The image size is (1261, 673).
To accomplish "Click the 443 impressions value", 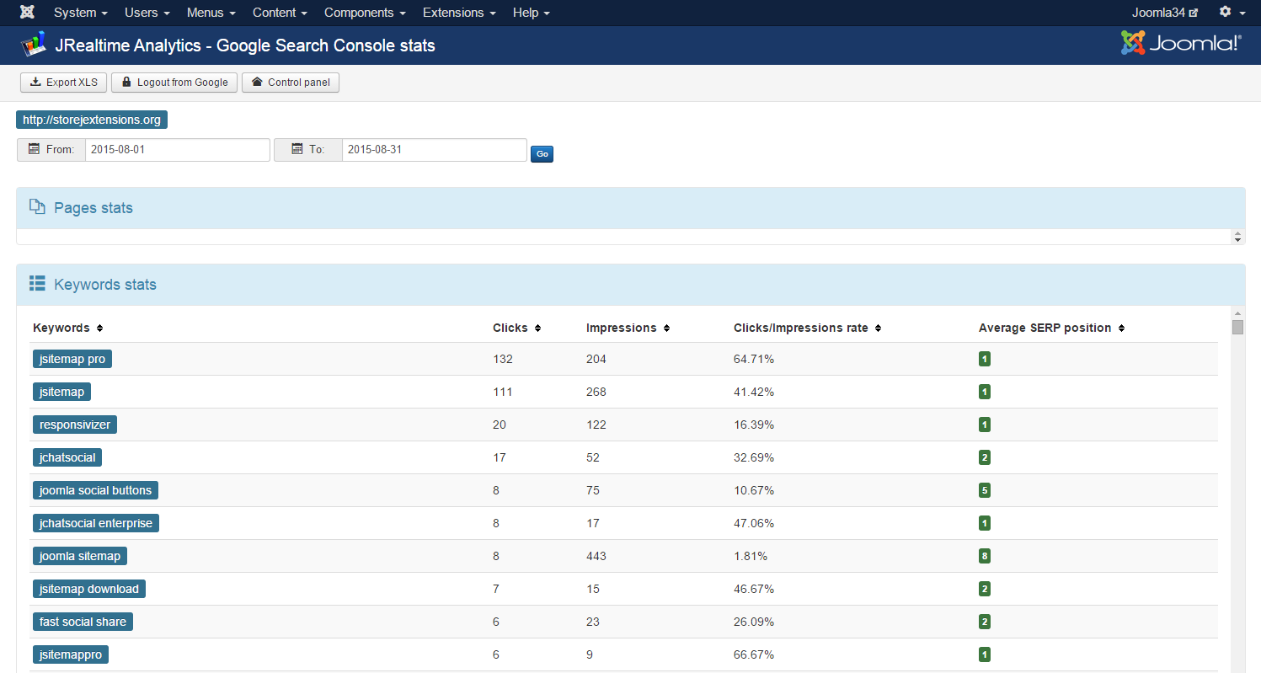I will [596, 556].
